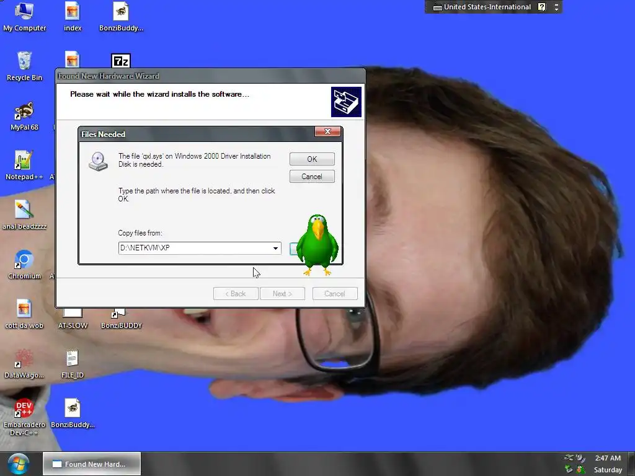635x476 pixels.
Task: Click United States-International layout label
Action: pos(487,7)
